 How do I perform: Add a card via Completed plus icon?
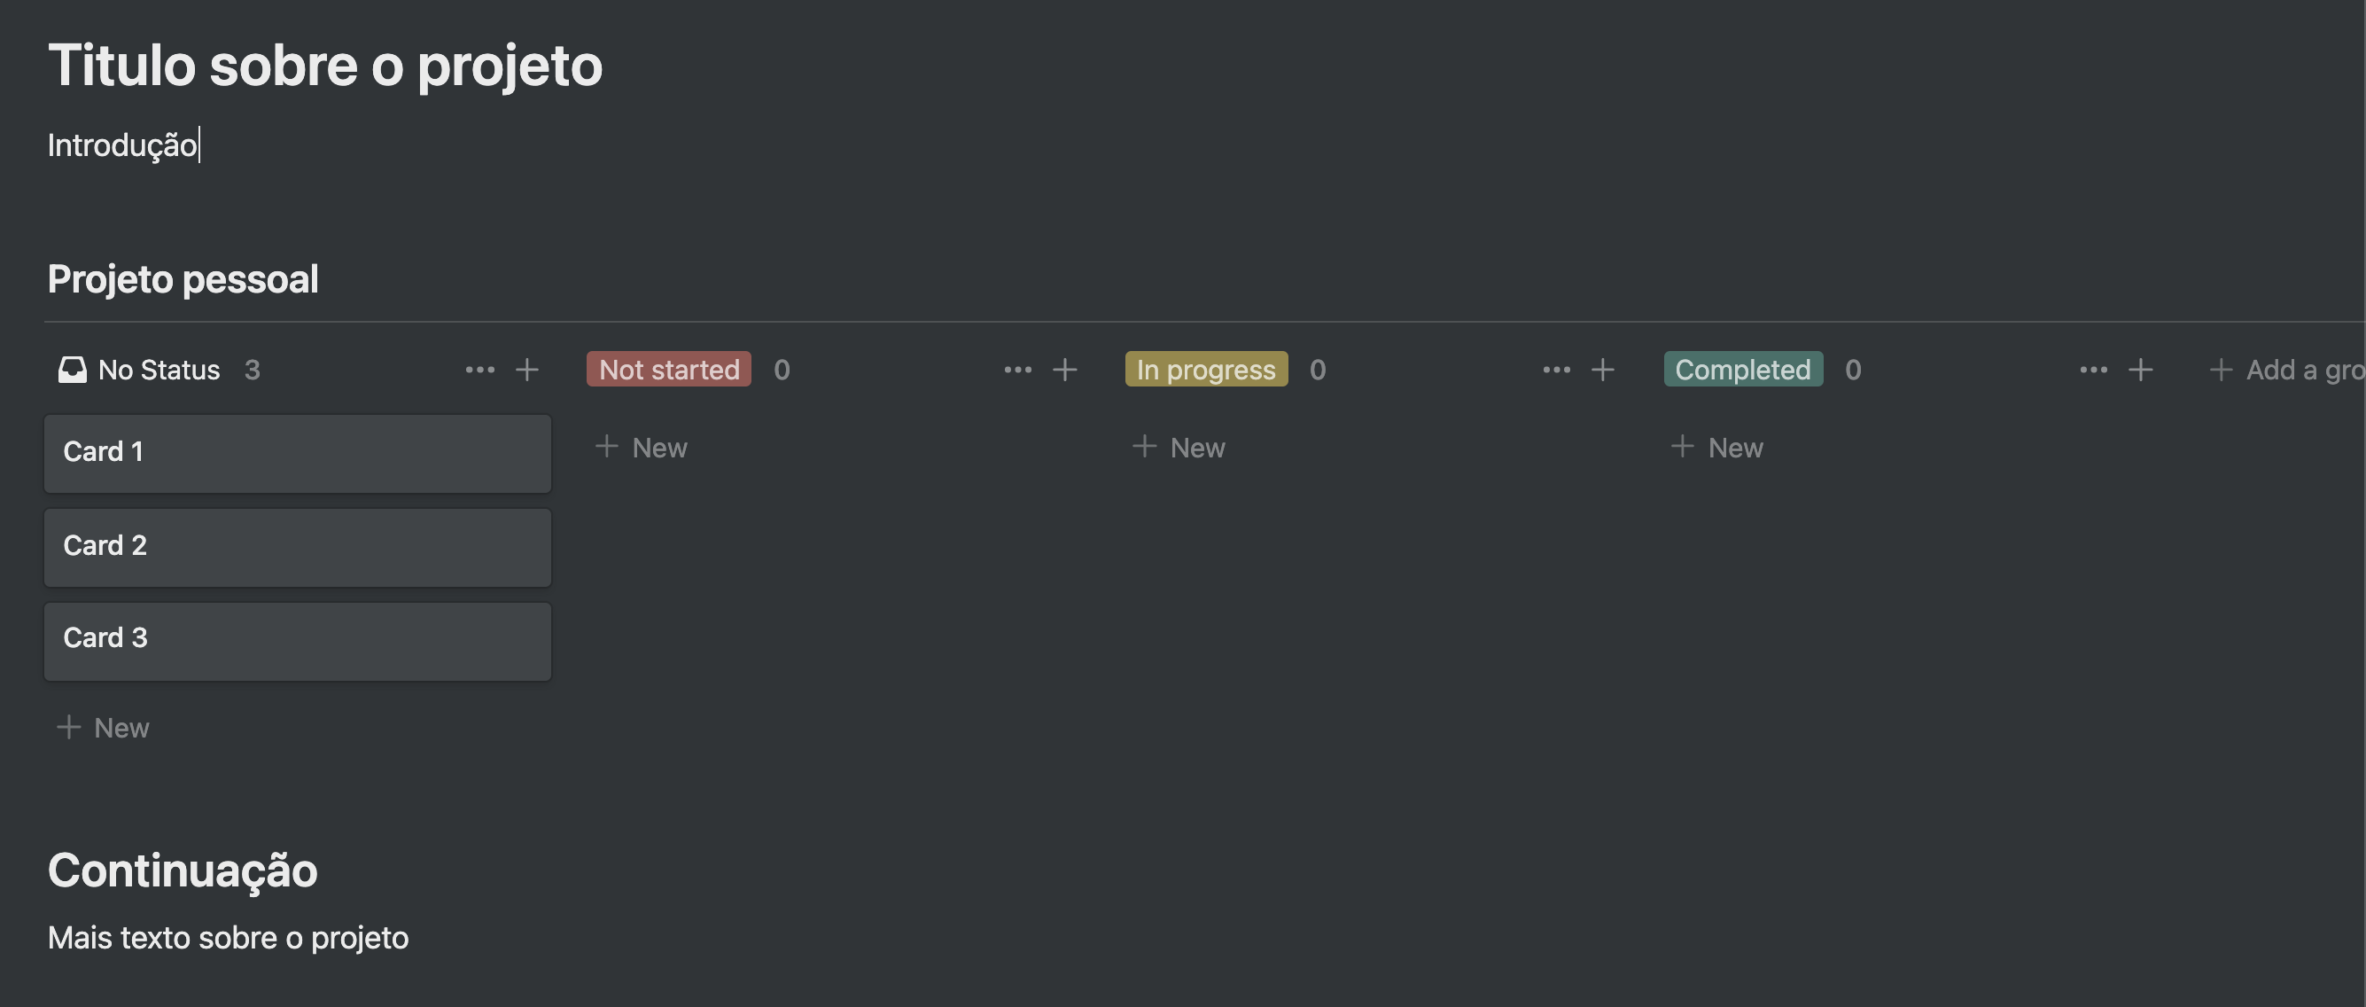tap(2140, 370)
